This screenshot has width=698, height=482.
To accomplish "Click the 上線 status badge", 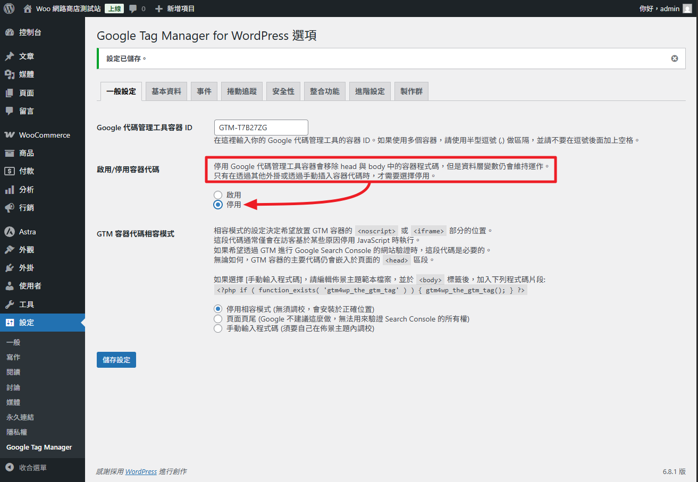I will pos(114,9).
